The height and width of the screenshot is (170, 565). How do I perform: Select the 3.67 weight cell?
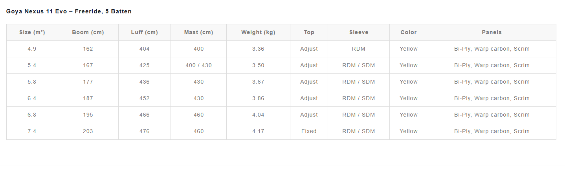coord(258,82)
